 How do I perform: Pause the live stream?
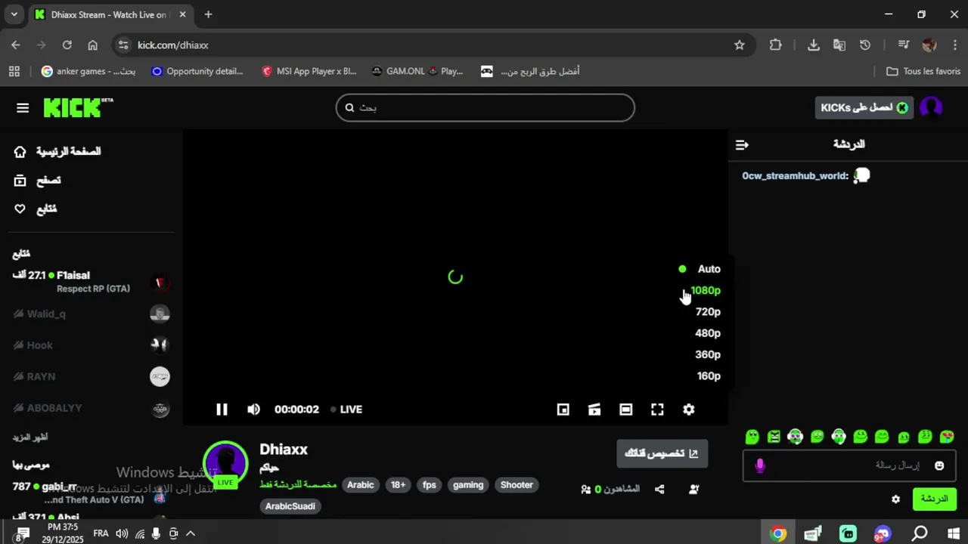[x=222, y=410]
